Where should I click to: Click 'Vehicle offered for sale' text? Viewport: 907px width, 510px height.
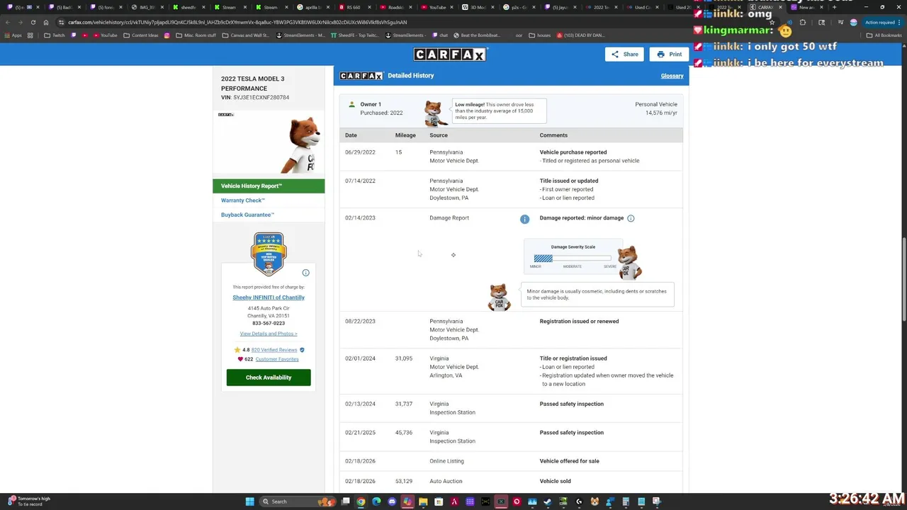point(569,461)
